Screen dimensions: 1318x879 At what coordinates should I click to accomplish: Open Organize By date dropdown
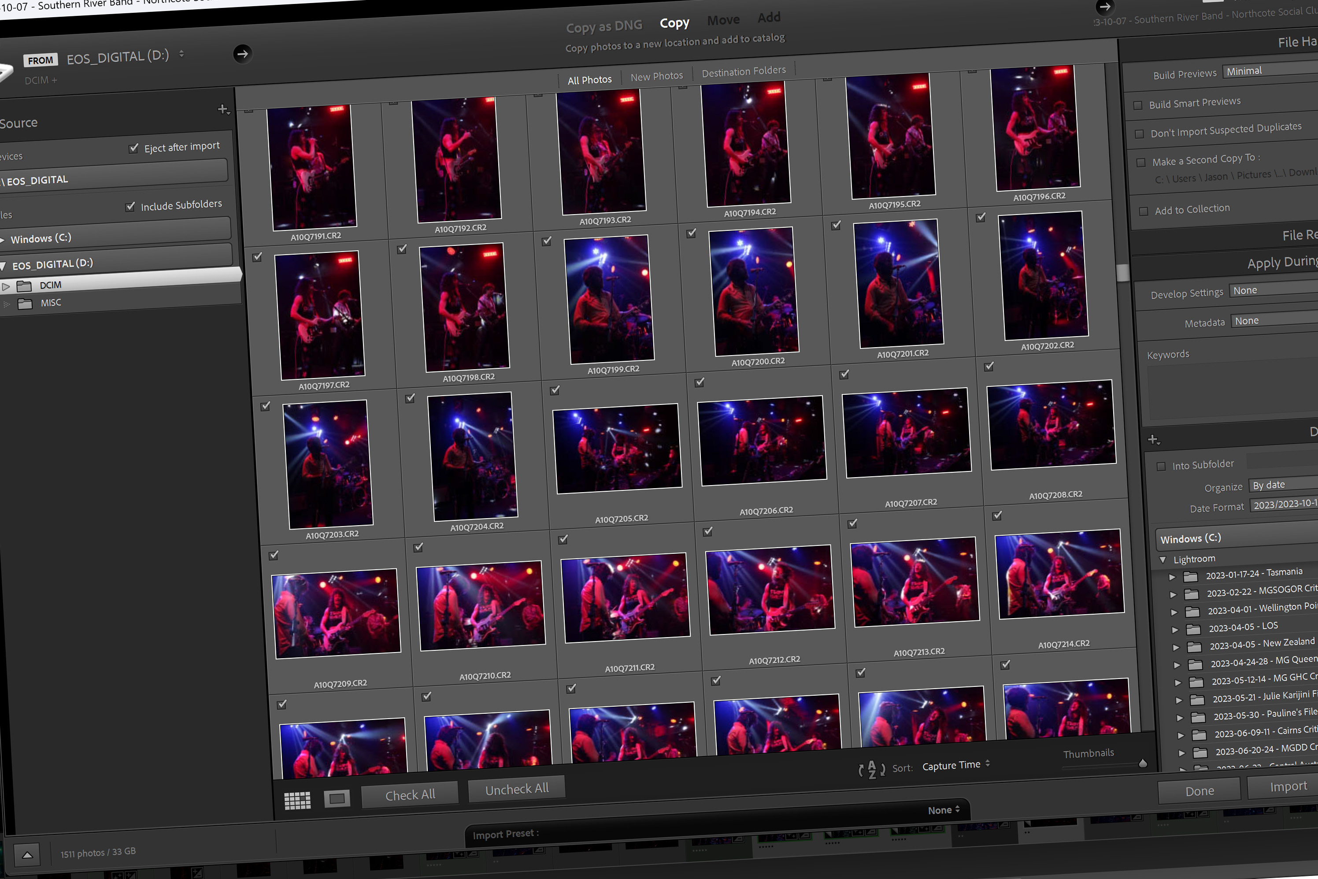point(1283,484)
